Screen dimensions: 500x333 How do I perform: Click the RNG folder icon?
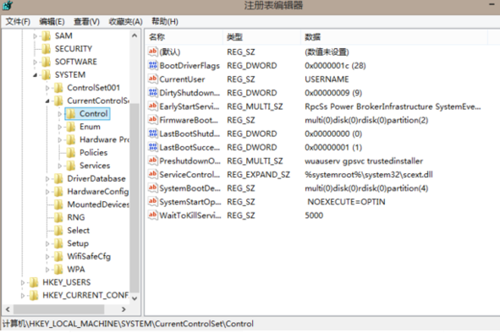(x=58, y=217)
